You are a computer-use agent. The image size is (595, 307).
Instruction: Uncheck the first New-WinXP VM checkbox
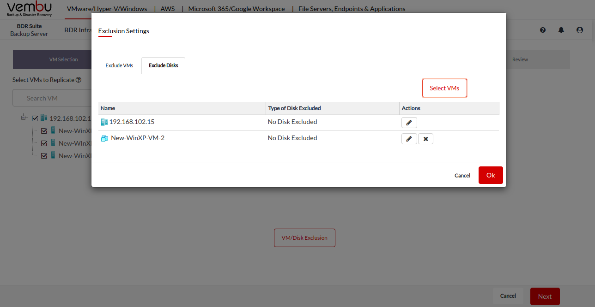tap(44, 131)
